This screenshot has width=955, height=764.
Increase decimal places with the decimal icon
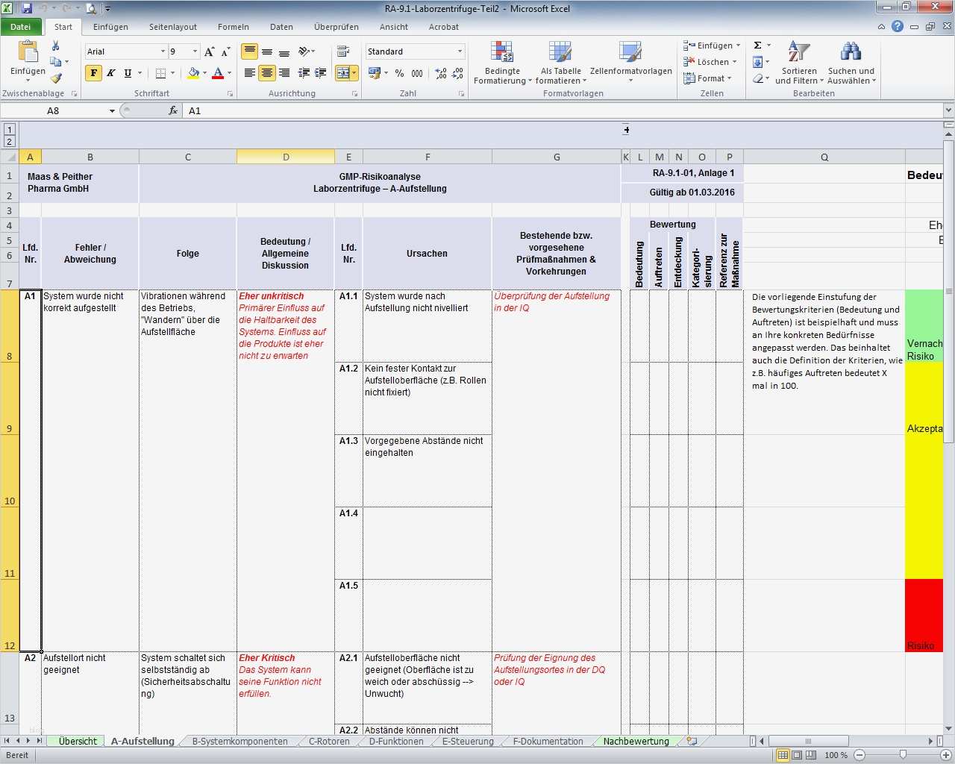tap(439, 74)
